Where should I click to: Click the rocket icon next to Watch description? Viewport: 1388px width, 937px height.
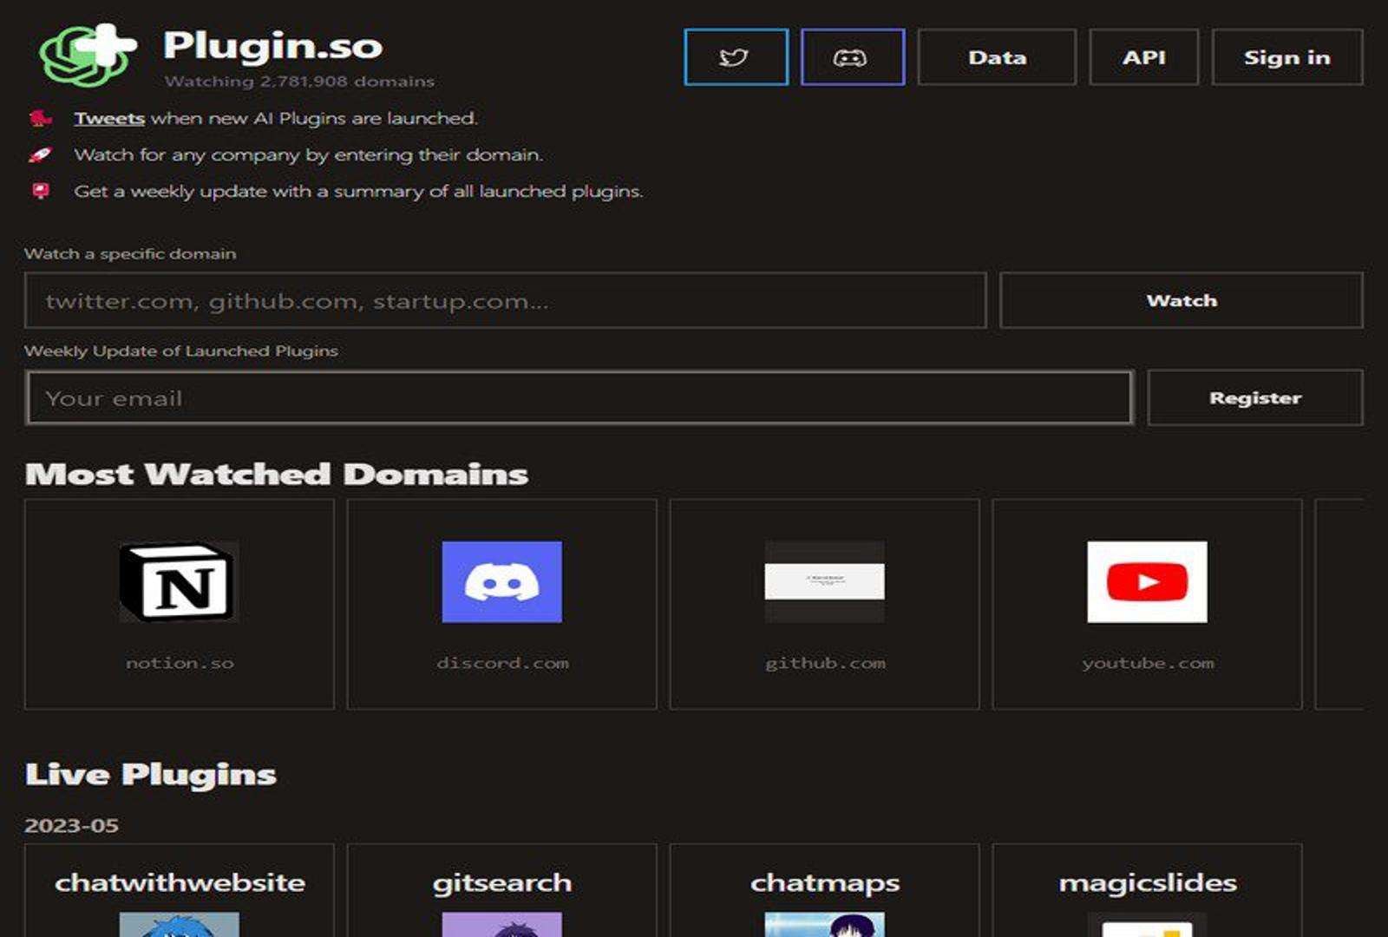38,154
